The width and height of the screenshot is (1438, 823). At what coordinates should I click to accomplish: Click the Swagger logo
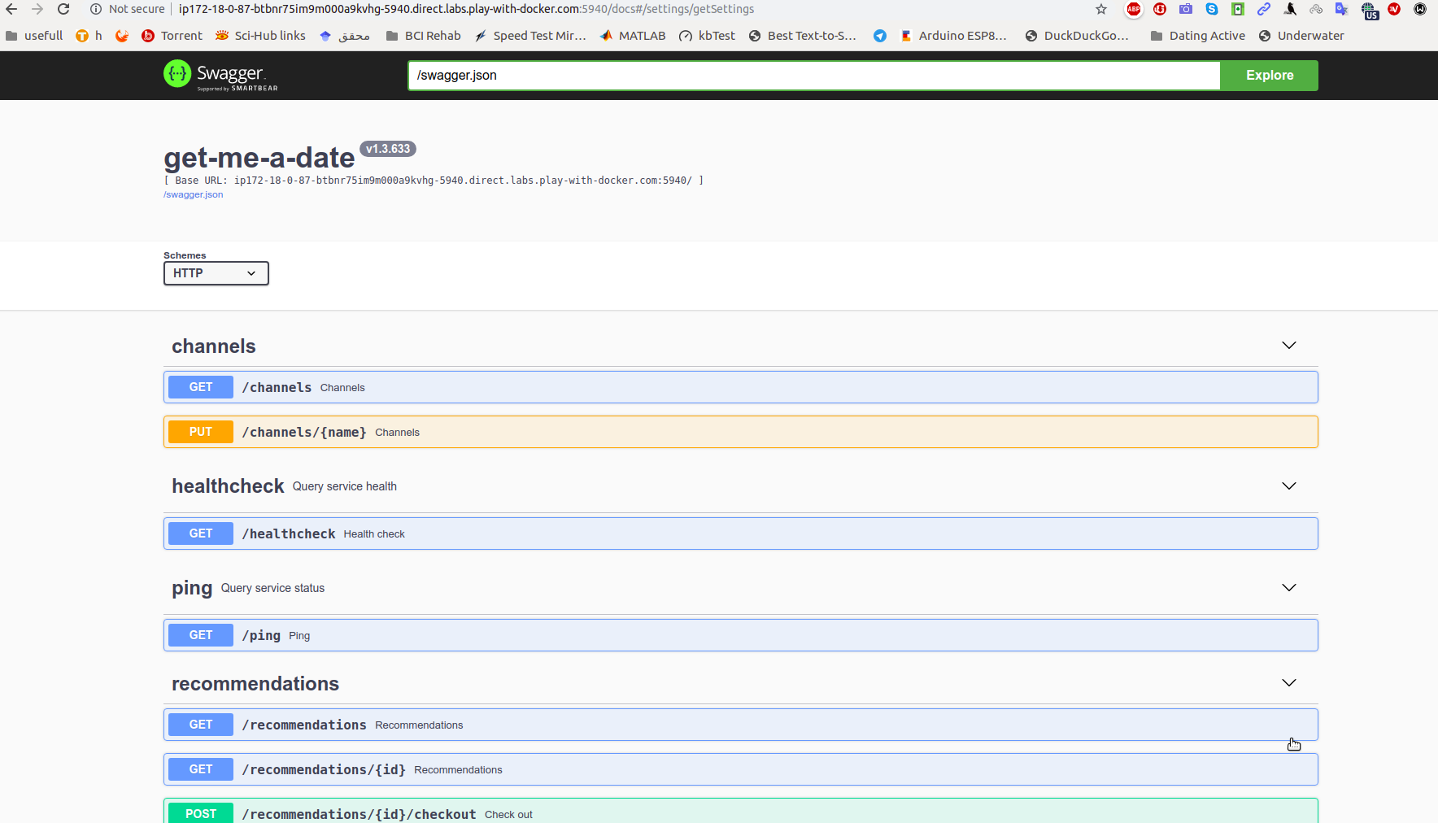(220, 75)
